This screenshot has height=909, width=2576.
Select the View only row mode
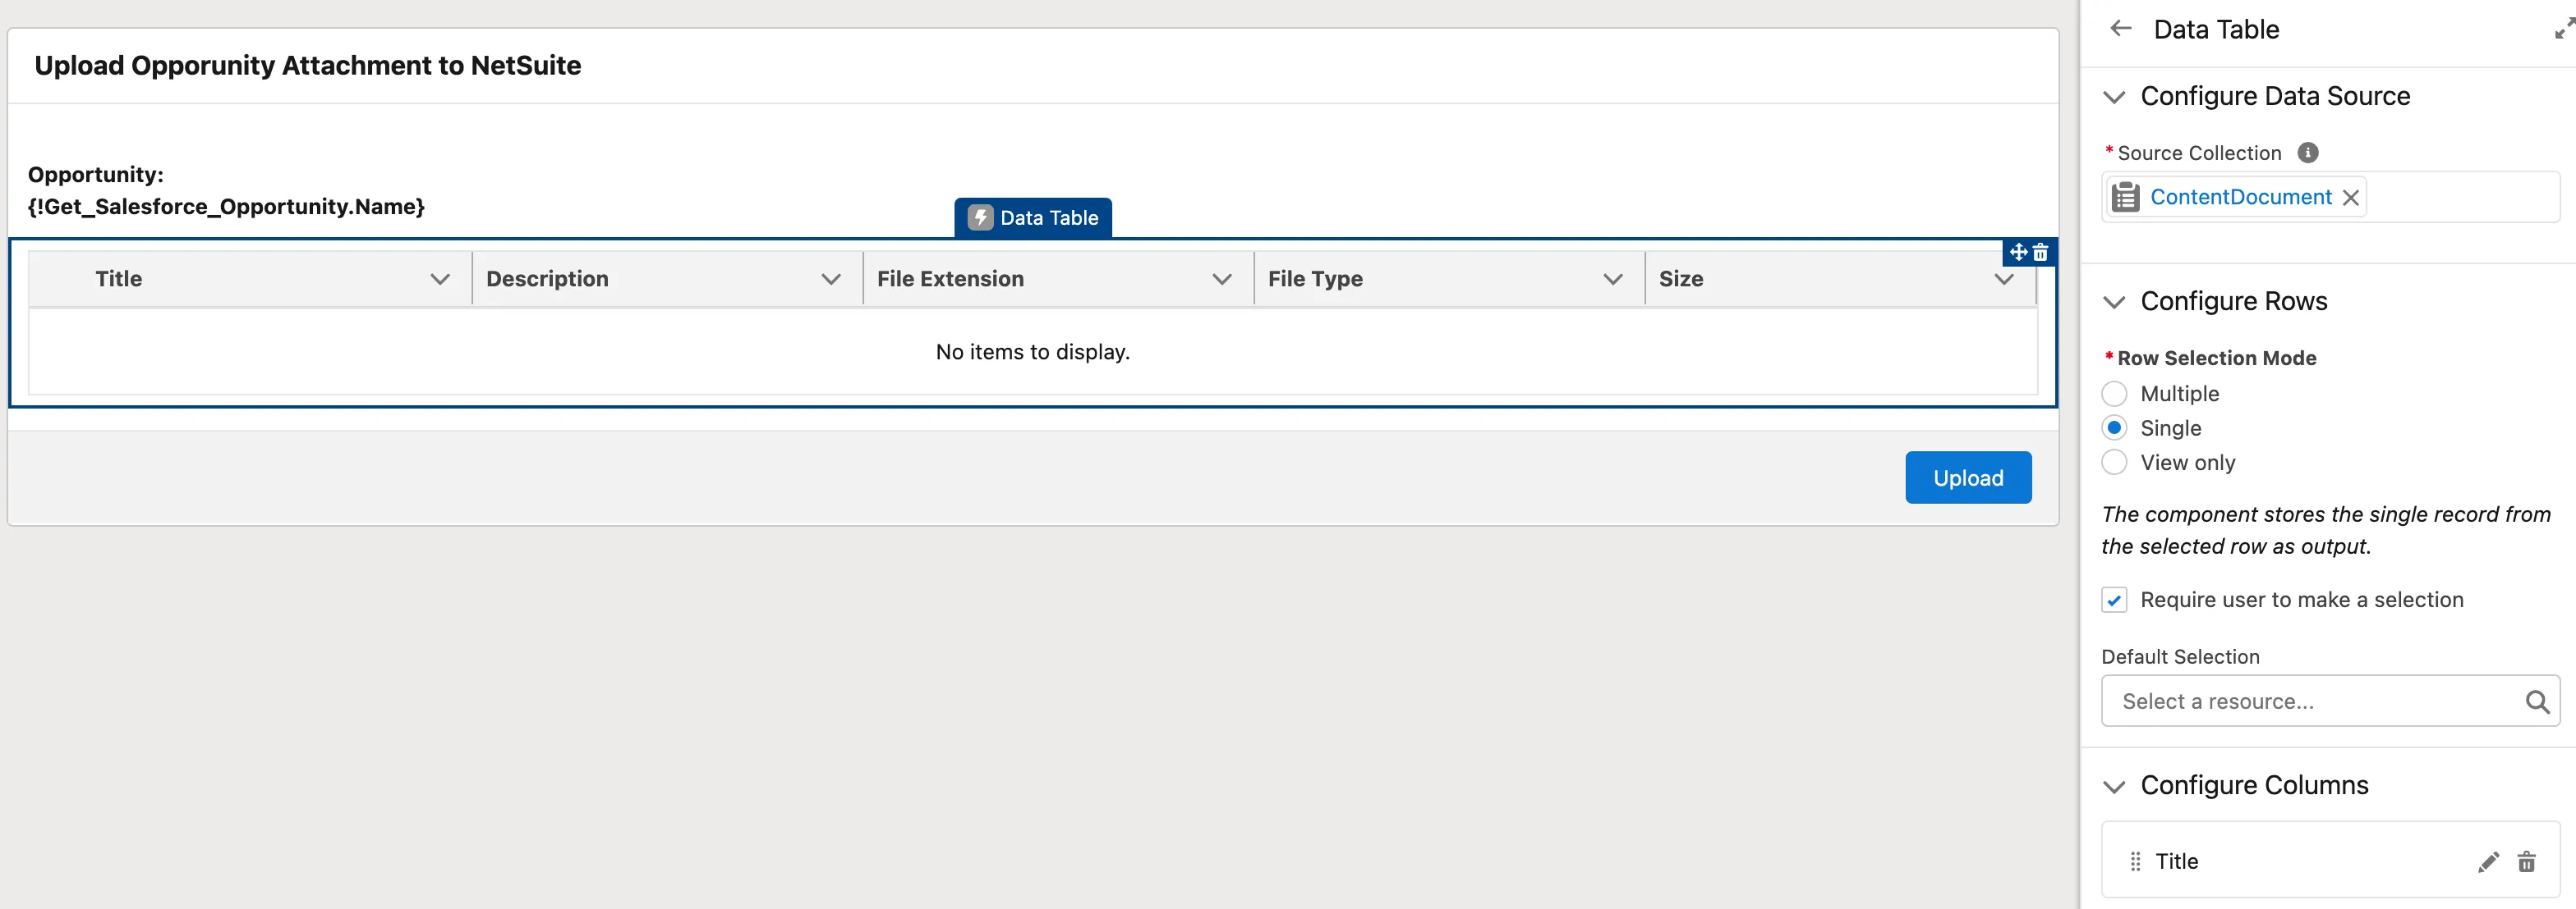point(2114,463)
